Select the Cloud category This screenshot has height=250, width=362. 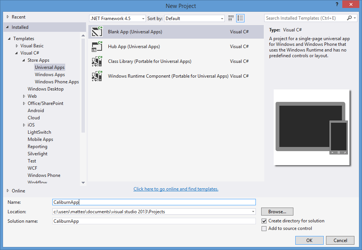coord(34,118)
